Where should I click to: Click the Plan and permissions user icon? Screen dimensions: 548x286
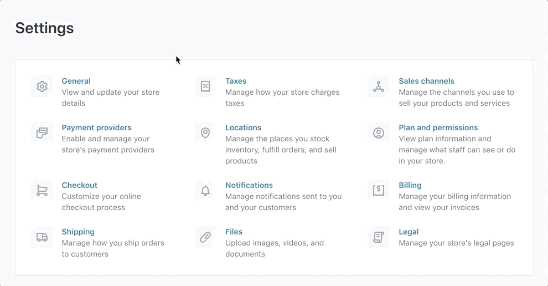coord(379,133)
